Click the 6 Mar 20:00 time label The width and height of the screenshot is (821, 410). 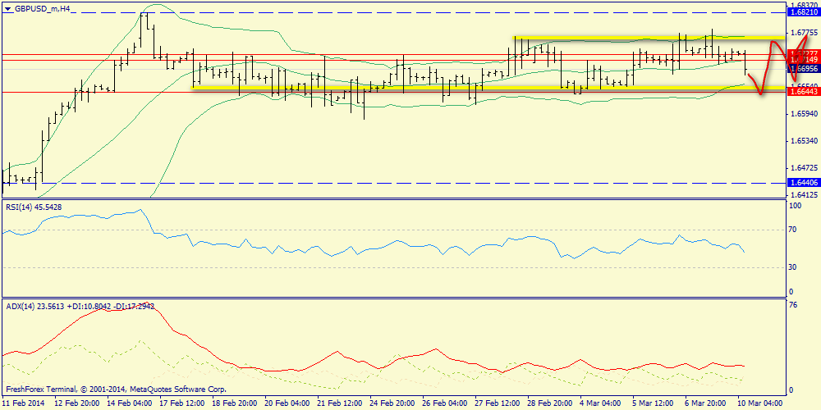tap(707, 403)
